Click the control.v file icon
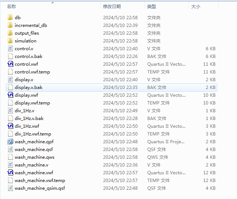Image resolution: width=237 pixels, height=199 pixels. click(10, 48)
